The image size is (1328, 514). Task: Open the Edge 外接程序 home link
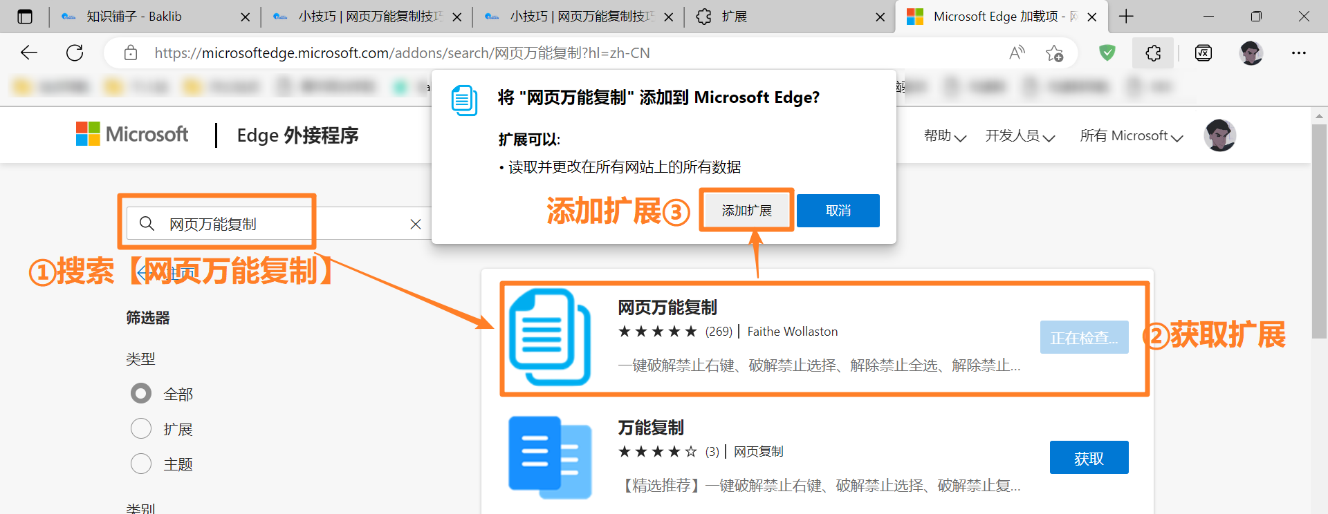tap(297, 135)
